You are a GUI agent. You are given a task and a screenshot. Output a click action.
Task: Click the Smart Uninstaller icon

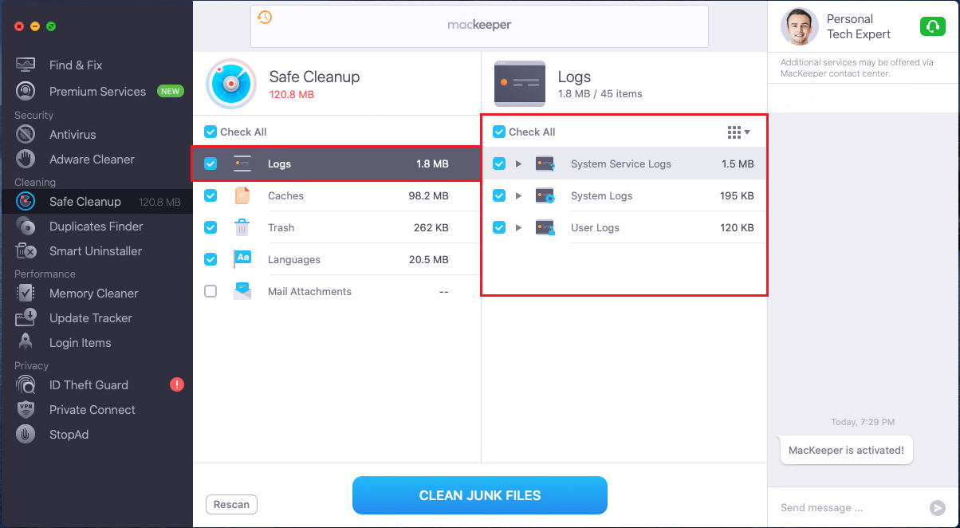coord(26,251)
